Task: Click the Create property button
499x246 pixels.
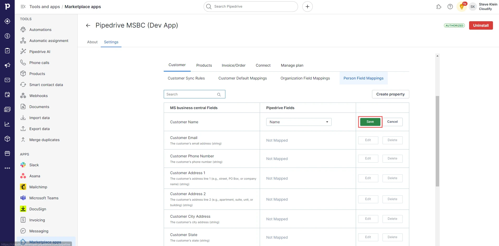Action: 390,94
